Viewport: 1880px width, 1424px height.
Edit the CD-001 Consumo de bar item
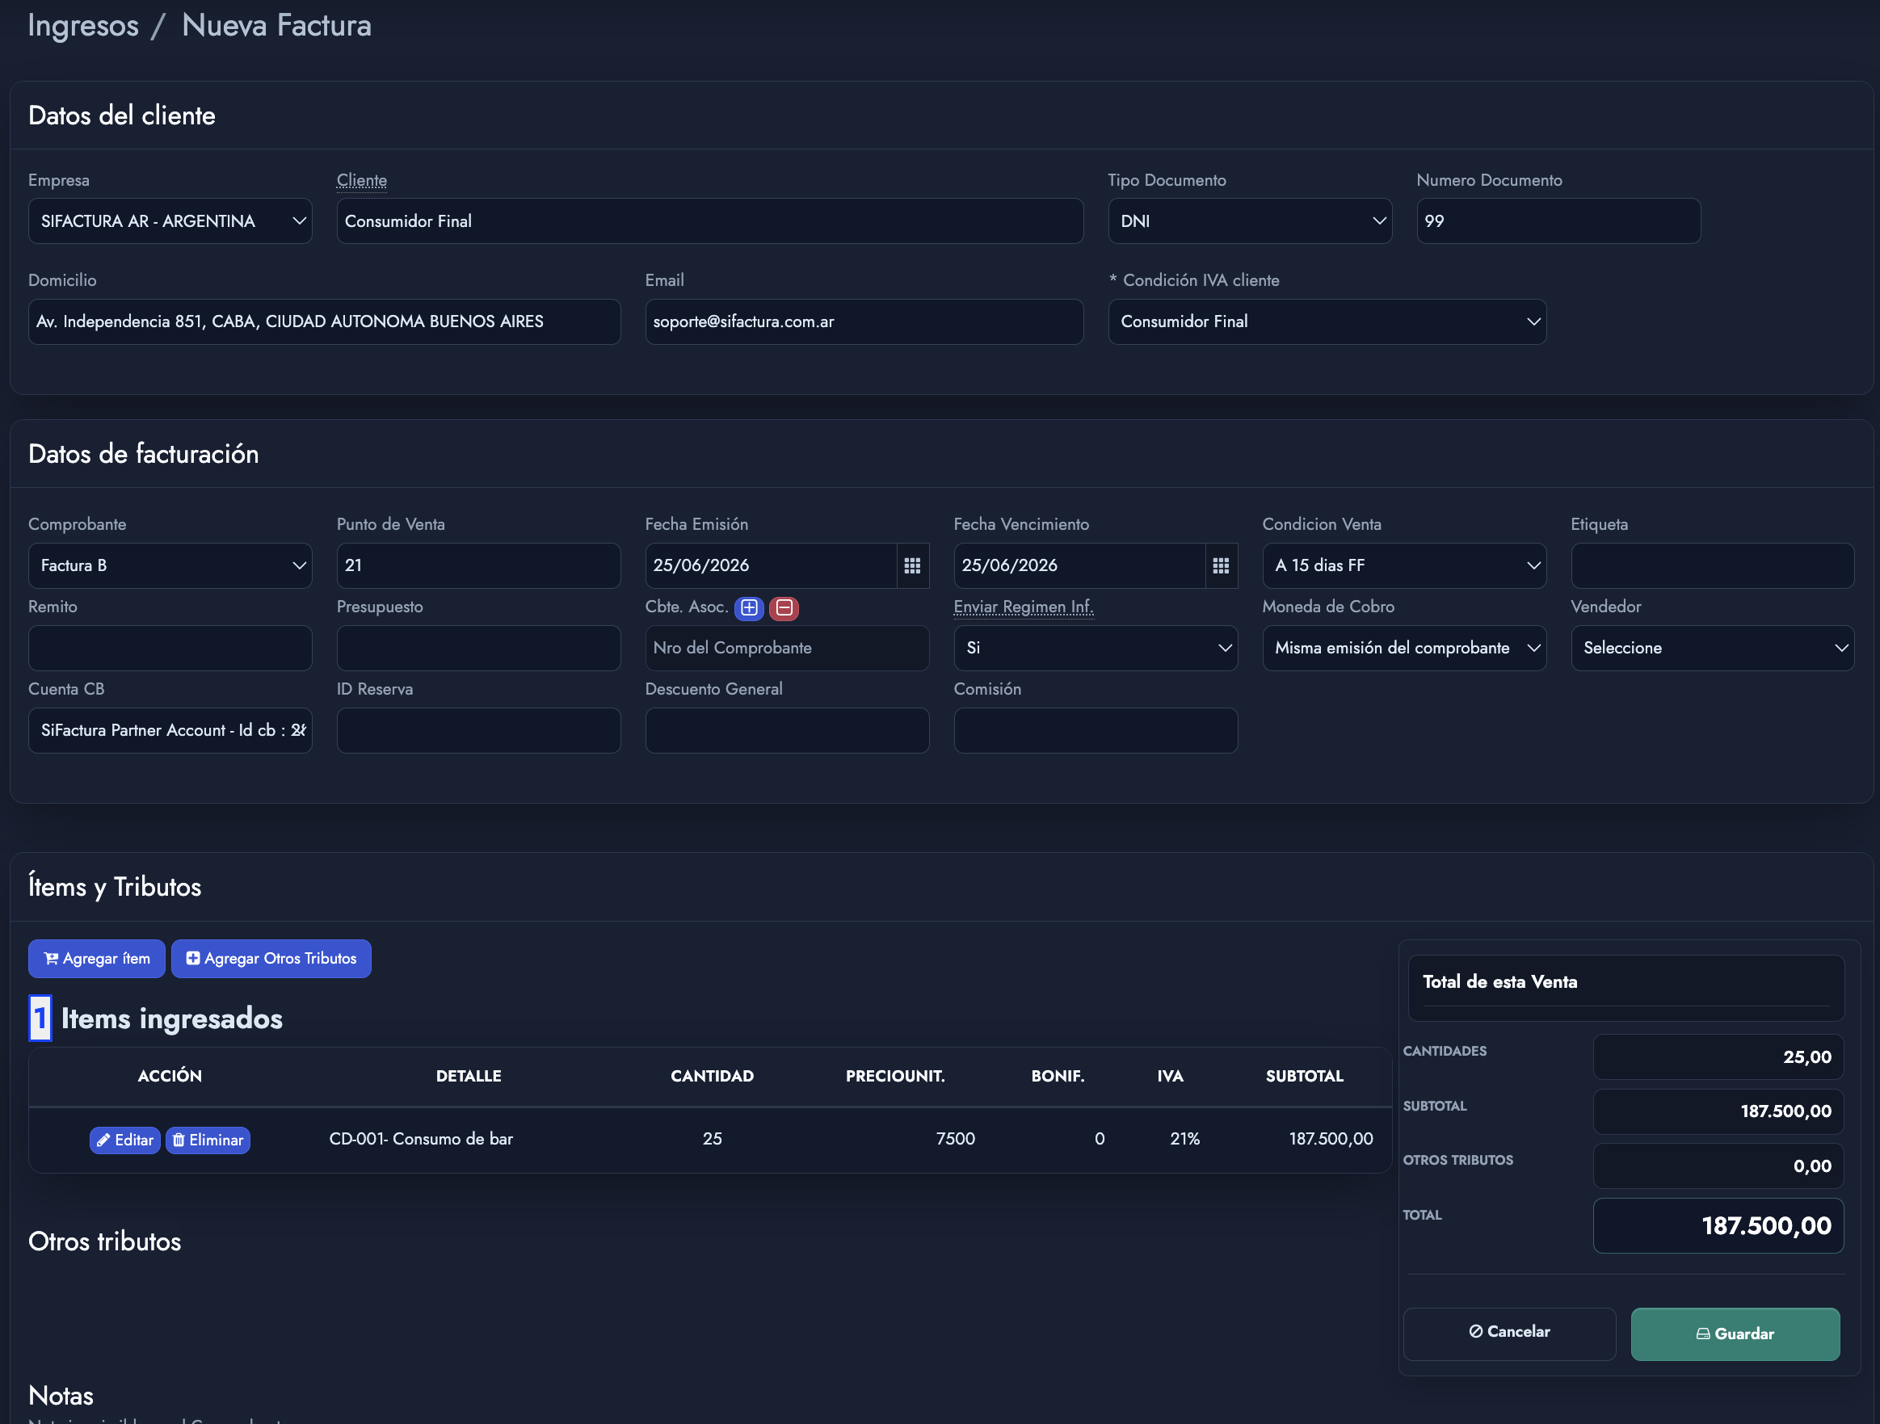coord(125,1140)
